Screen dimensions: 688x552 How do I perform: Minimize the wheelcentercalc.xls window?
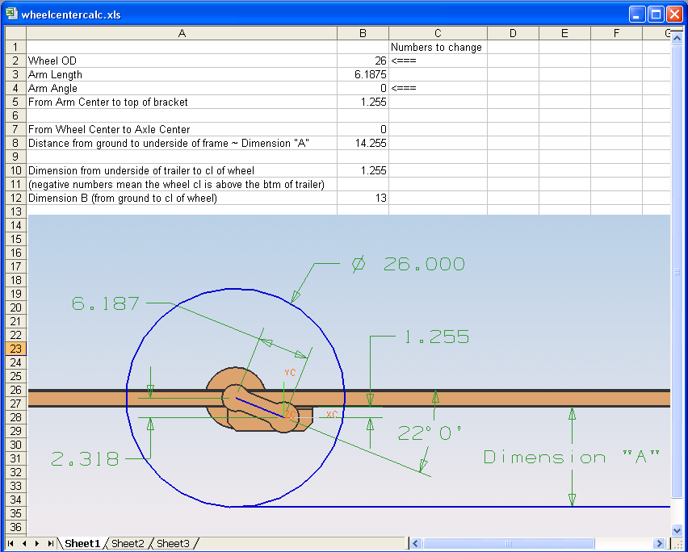(x=636, y=14)
